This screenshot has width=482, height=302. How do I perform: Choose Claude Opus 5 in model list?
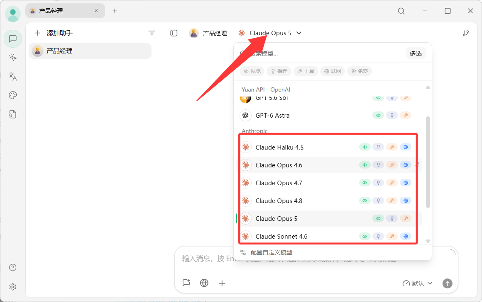pos(328,219)
